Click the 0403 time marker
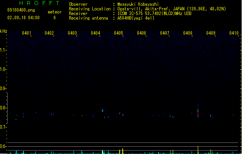242x154 pixels. [72, 33]
